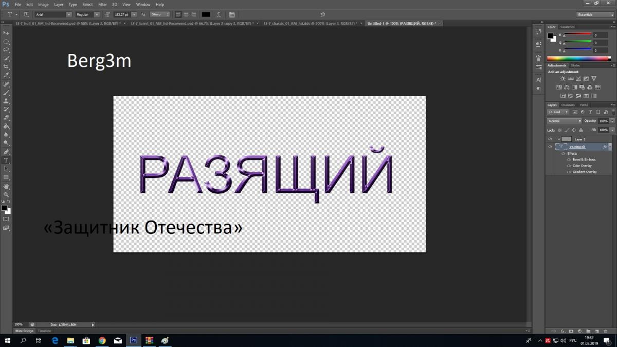617x347 pixels.
Task: Open the Character and Paragraph panels toggle
Action: pyautogui.click(x=232, y=14)
